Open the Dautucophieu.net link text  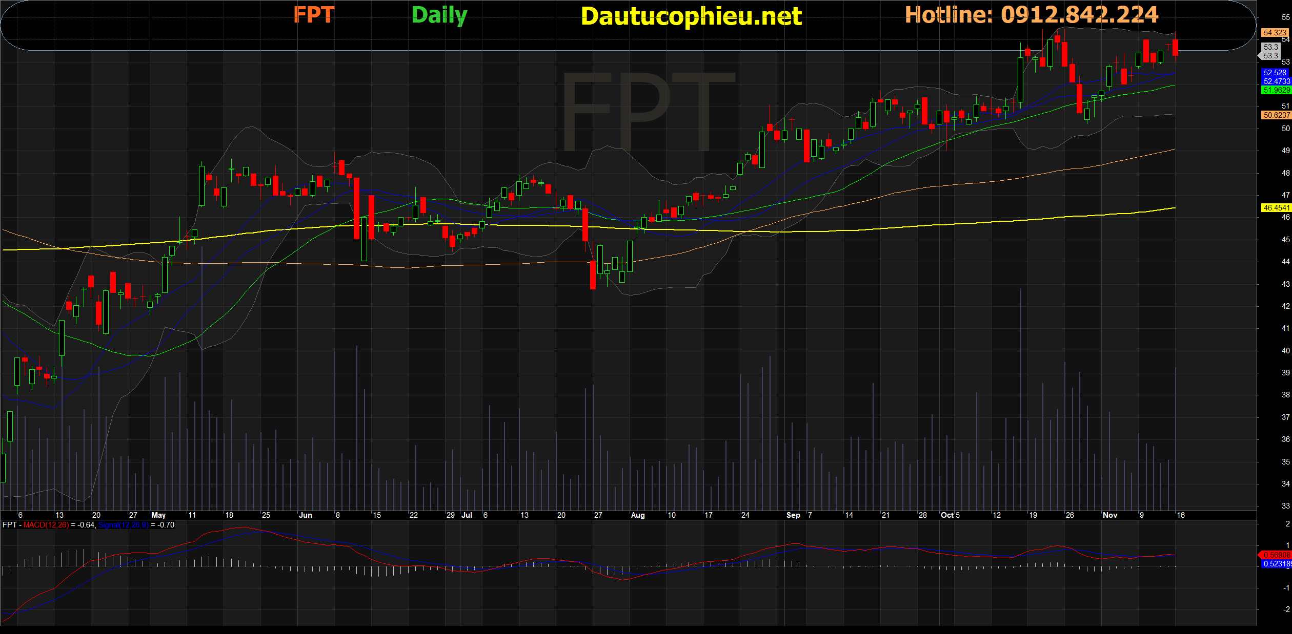[x=691, y=16]
